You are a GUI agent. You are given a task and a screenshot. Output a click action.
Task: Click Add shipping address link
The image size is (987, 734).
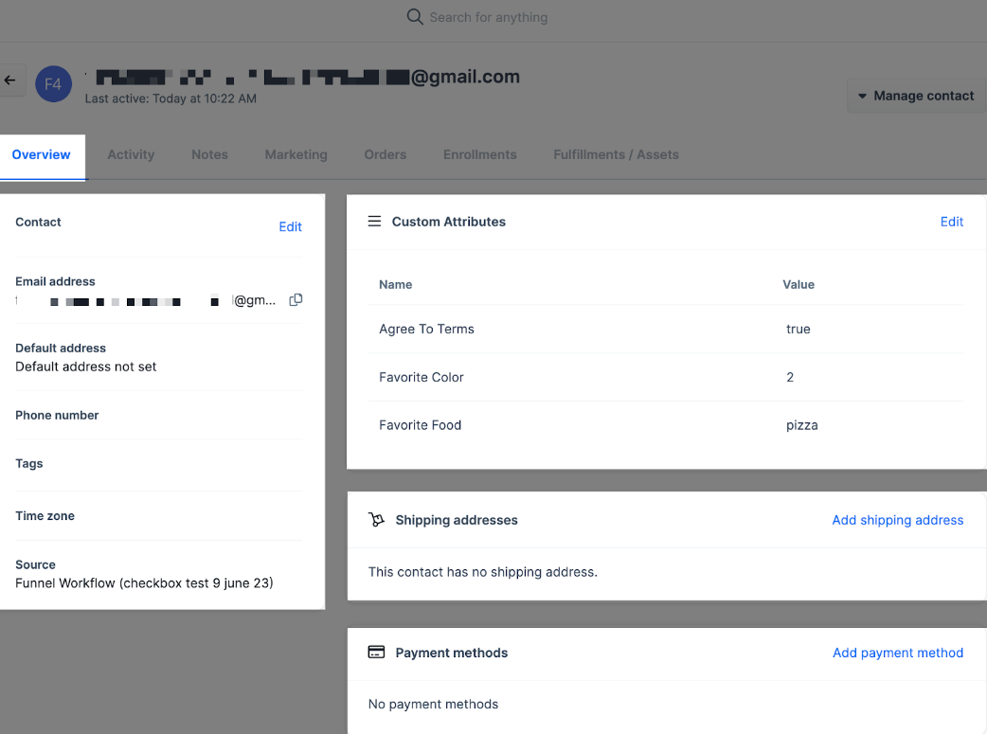pyautogui.click(x=898, y=520)
